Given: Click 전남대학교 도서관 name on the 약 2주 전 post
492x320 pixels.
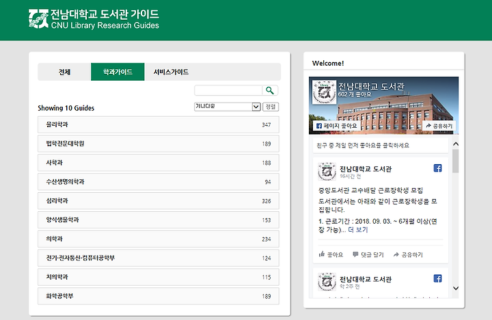Looking at the screenshot, I should [x=366, y=279].
